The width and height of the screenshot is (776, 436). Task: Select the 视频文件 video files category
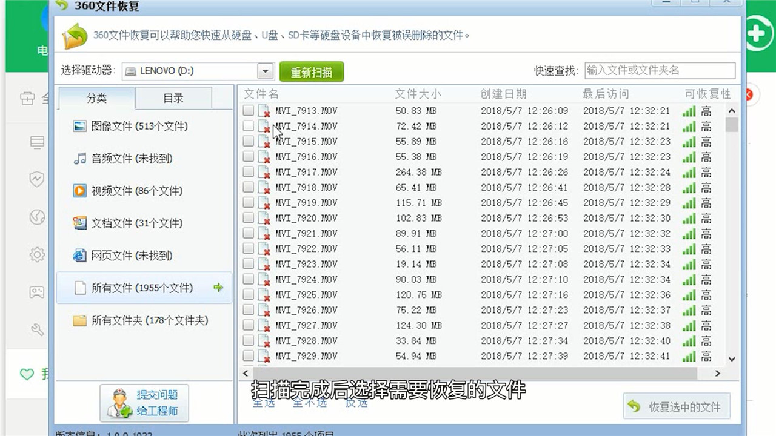[125, 191]
